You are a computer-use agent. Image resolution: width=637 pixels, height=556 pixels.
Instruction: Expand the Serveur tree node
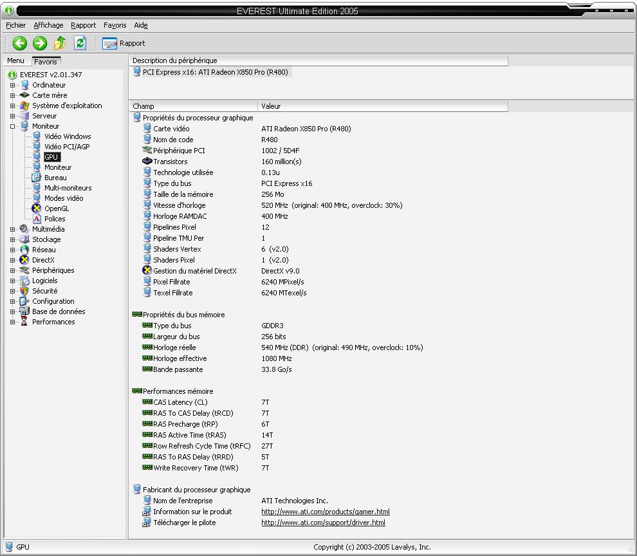13,116
